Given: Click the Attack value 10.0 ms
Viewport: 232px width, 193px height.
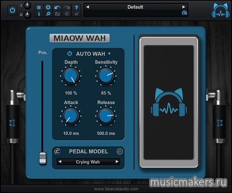Looking at the screenshot, I should coord(71,133).
